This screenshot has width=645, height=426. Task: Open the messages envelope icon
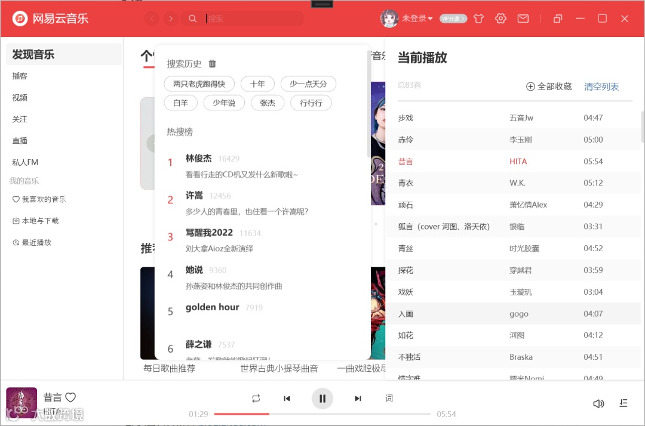(x=523, y=18)
